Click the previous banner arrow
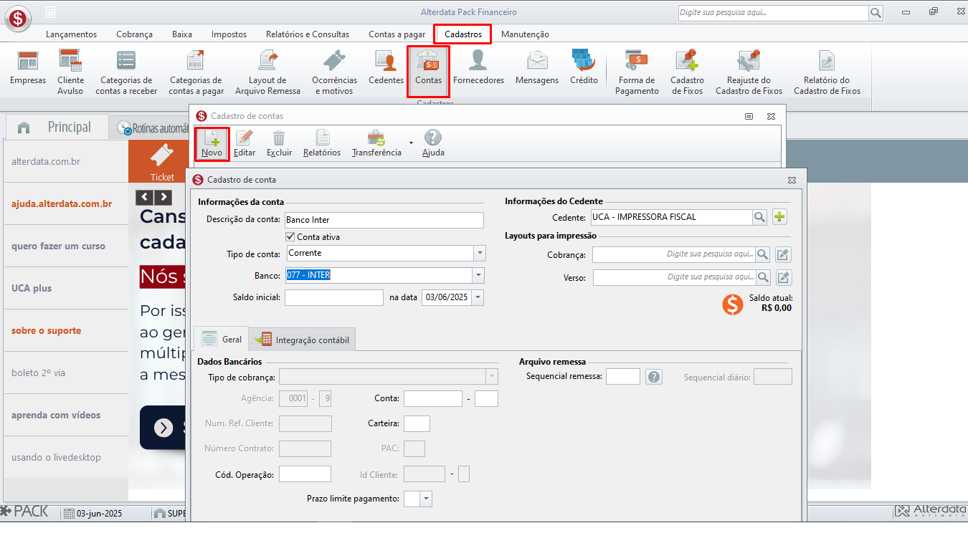The image size is (968, 538). click(145, 197)
